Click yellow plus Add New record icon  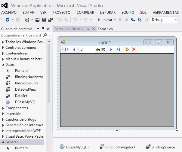[x=127, y=49]
